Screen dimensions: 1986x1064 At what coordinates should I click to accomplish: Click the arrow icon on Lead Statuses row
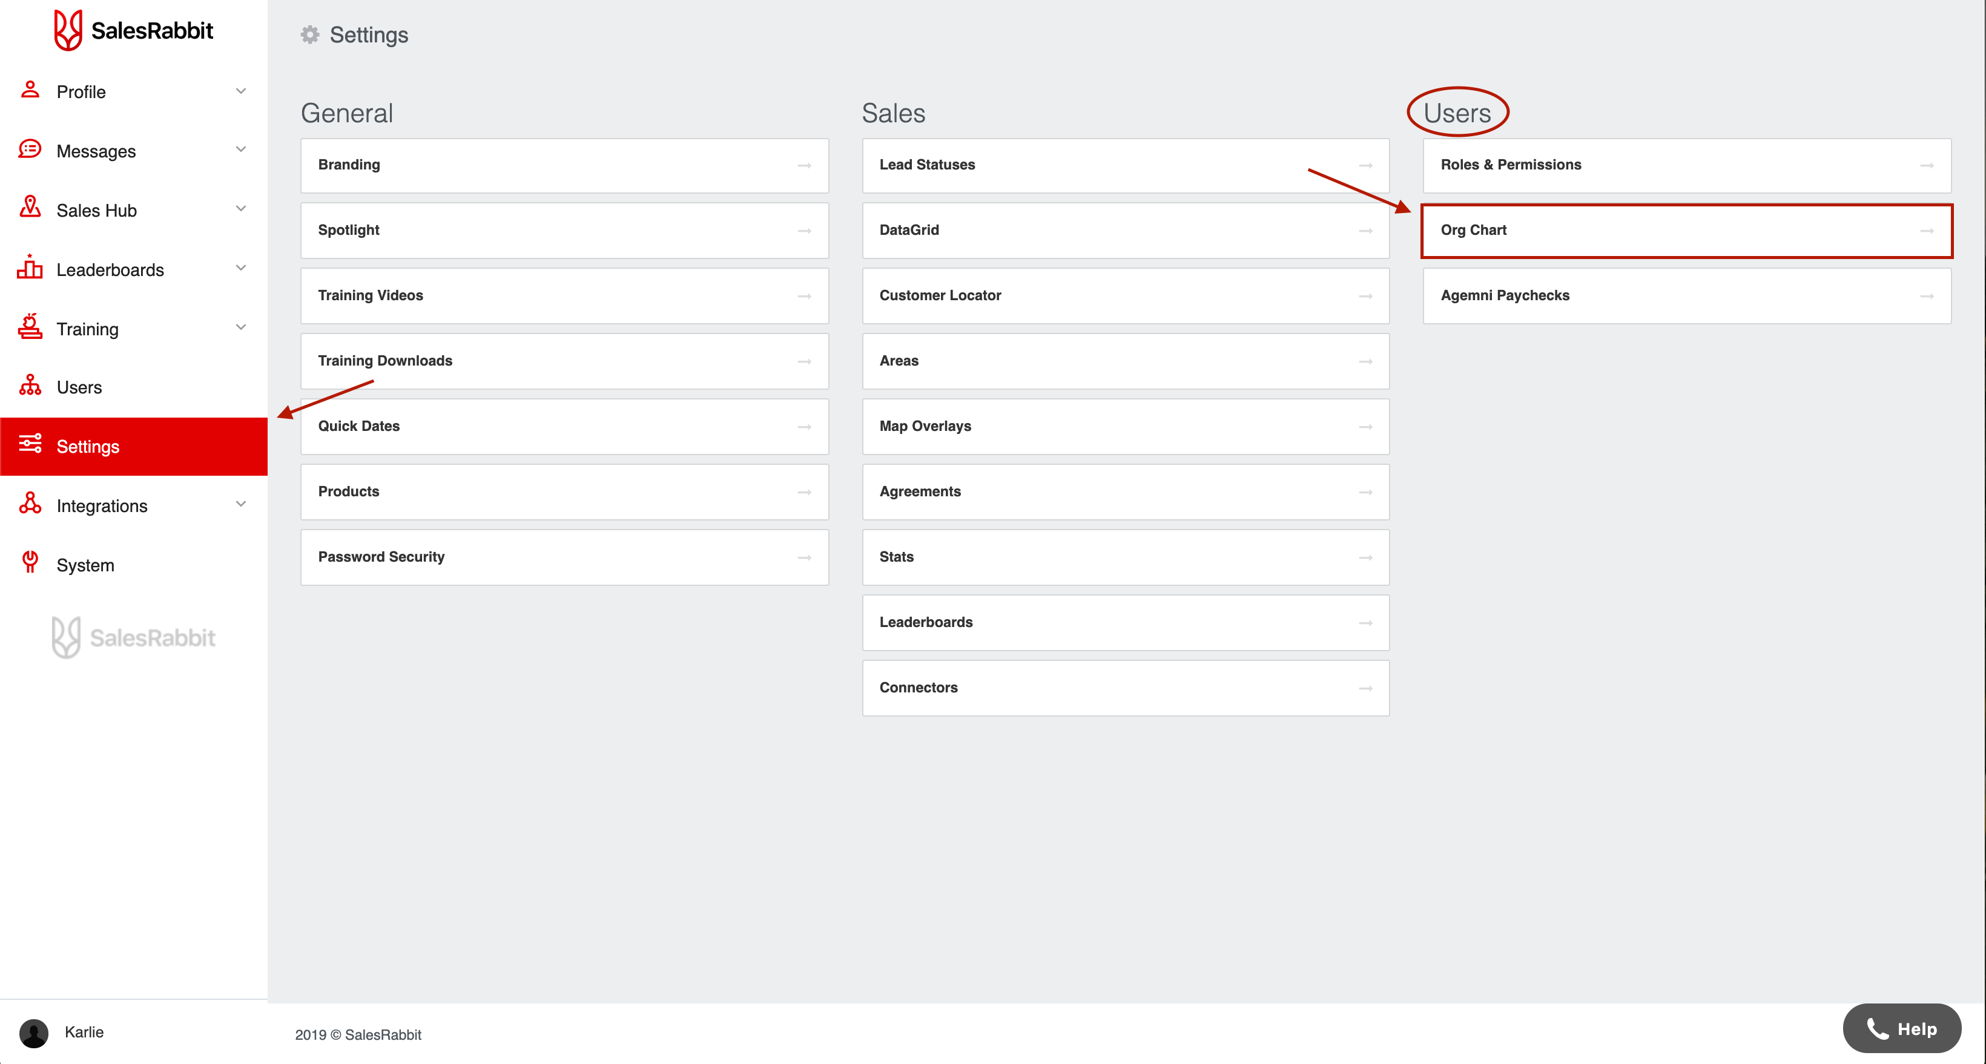(1366, 166)
